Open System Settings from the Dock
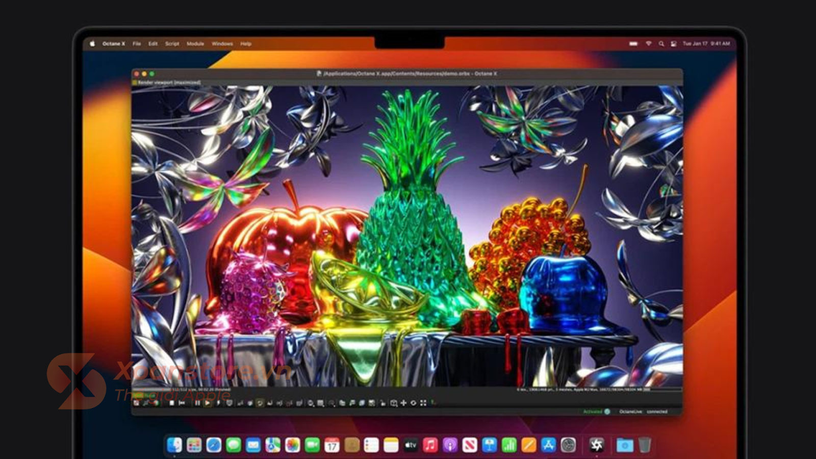 (568, 445)
